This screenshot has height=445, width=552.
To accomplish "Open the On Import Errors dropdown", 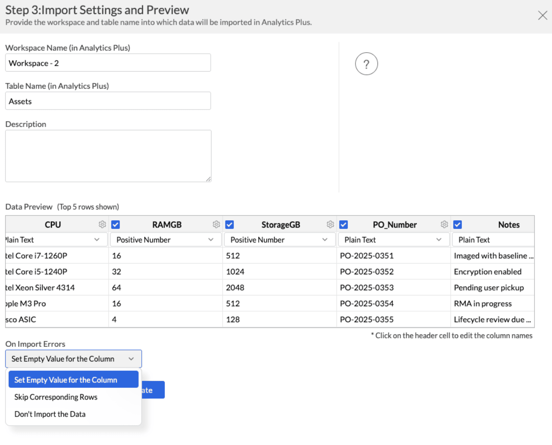I will (x=73, y=359).
